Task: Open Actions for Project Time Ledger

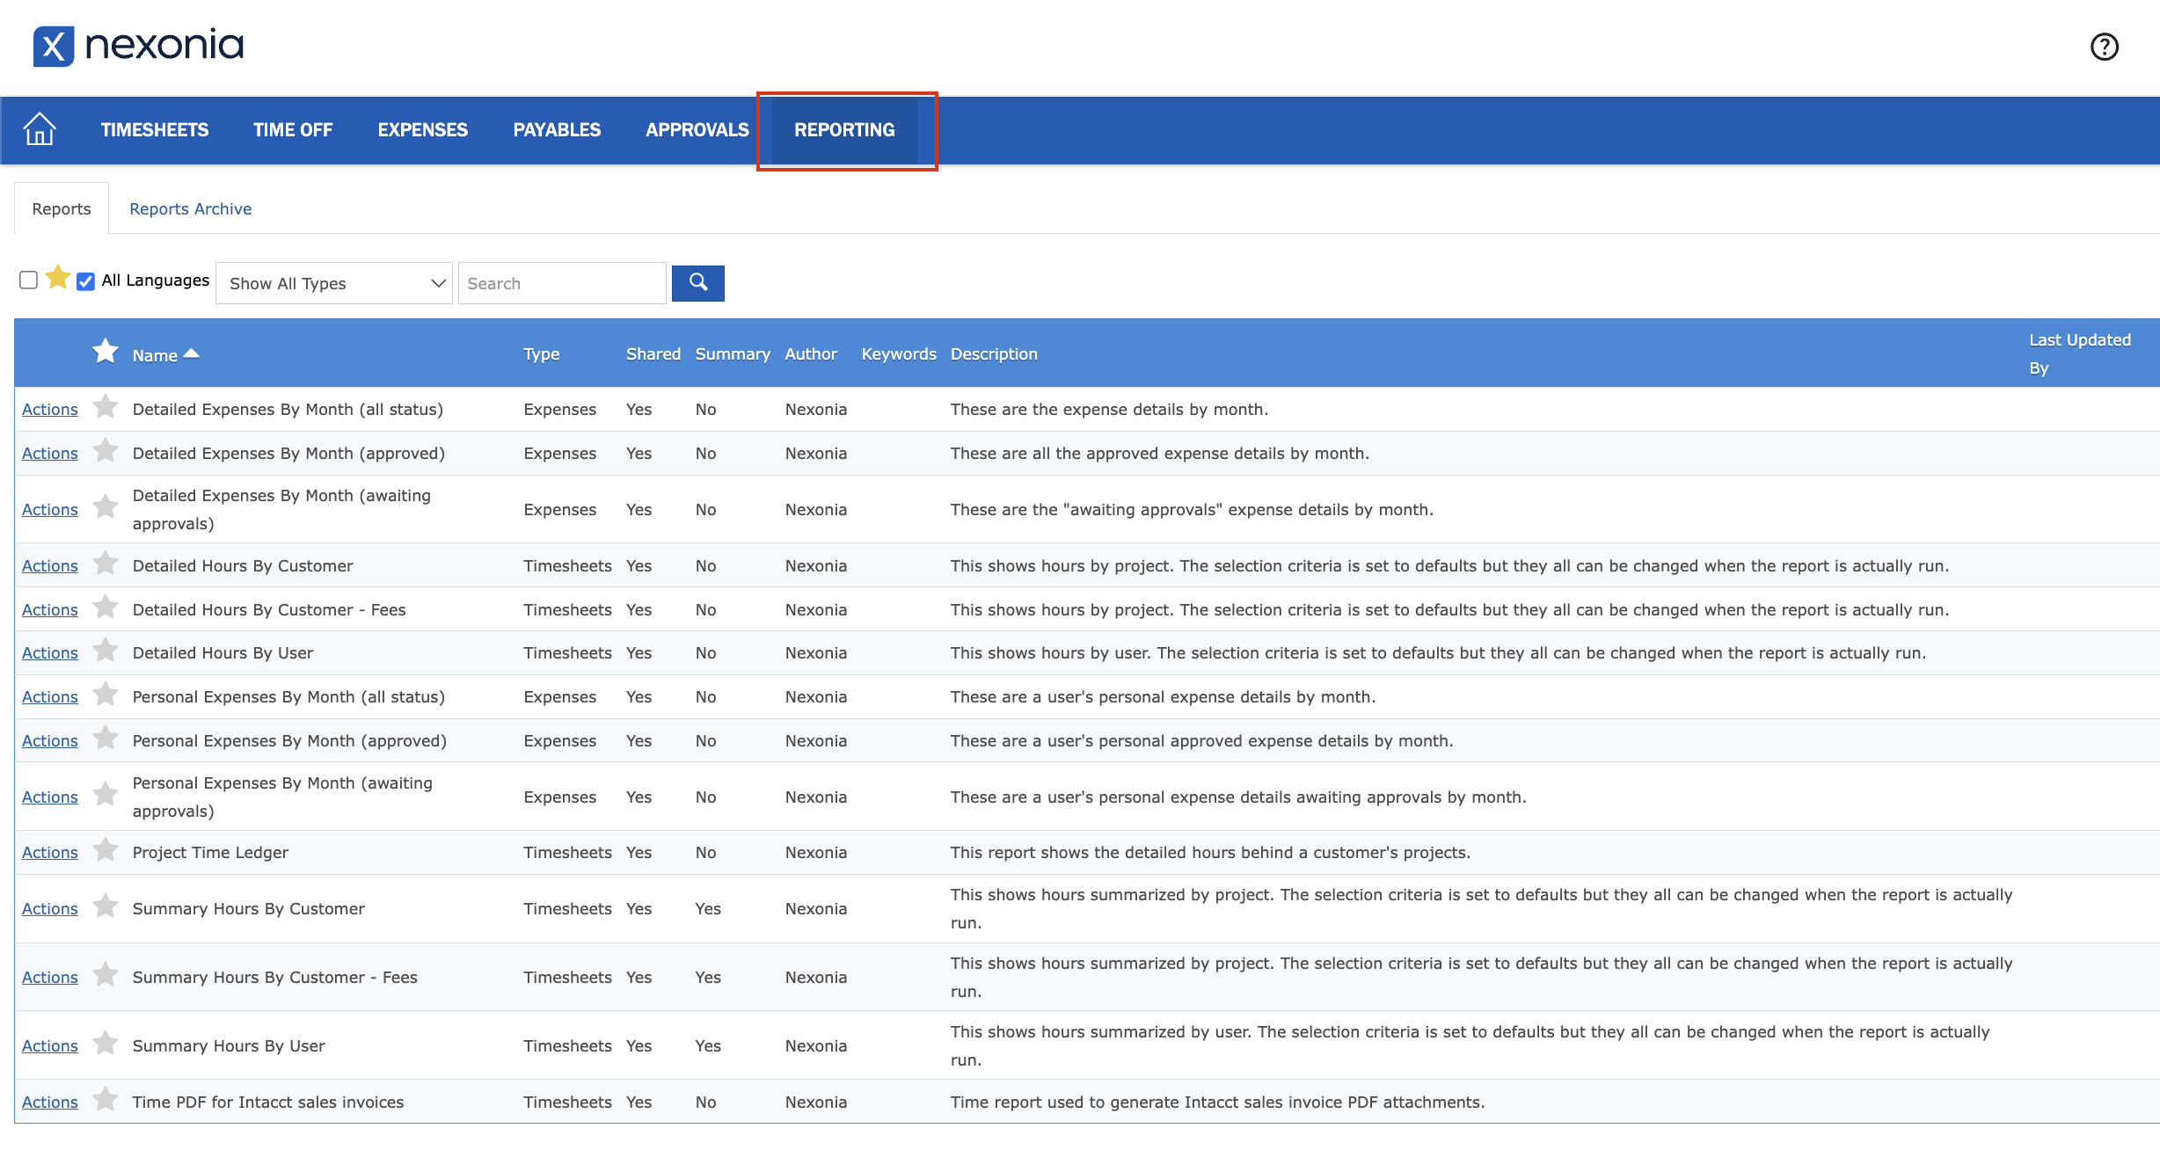Action: (50, 853)
